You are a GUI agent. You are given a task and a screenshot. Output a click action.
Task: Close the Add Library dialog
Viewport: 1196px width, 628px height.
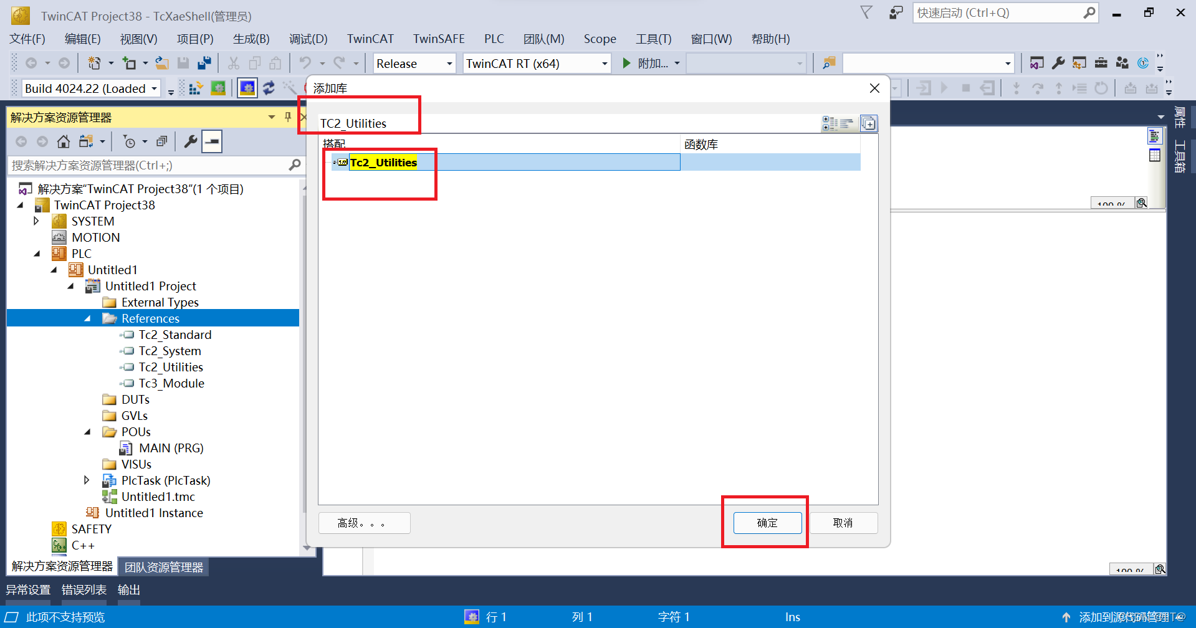(x=874, y=88)
